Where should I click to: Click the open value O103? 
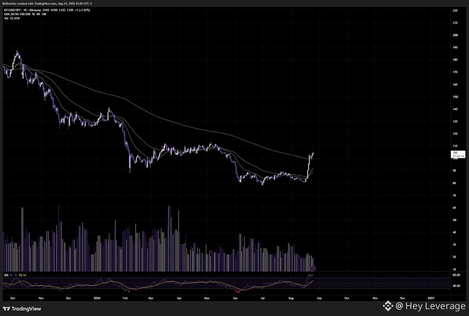point(46,10)
